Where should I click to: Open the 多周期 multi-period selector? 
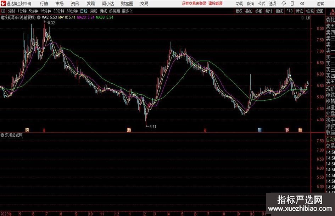click(x=115, y=11)
